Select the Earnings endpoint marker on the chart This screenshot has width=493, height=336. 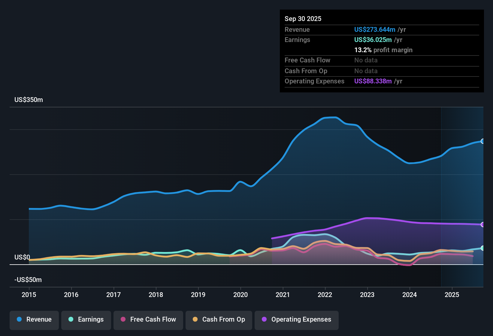click(x=482, y=248)
